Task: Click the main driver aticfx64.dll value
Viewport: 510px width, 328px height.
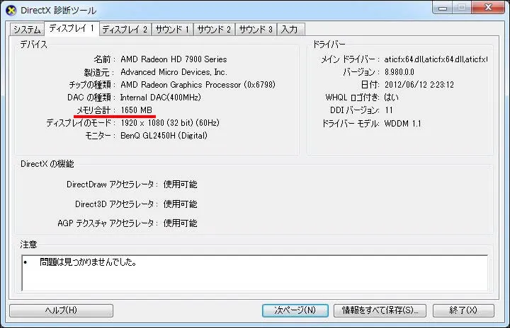Action: (x=436, y=59)
